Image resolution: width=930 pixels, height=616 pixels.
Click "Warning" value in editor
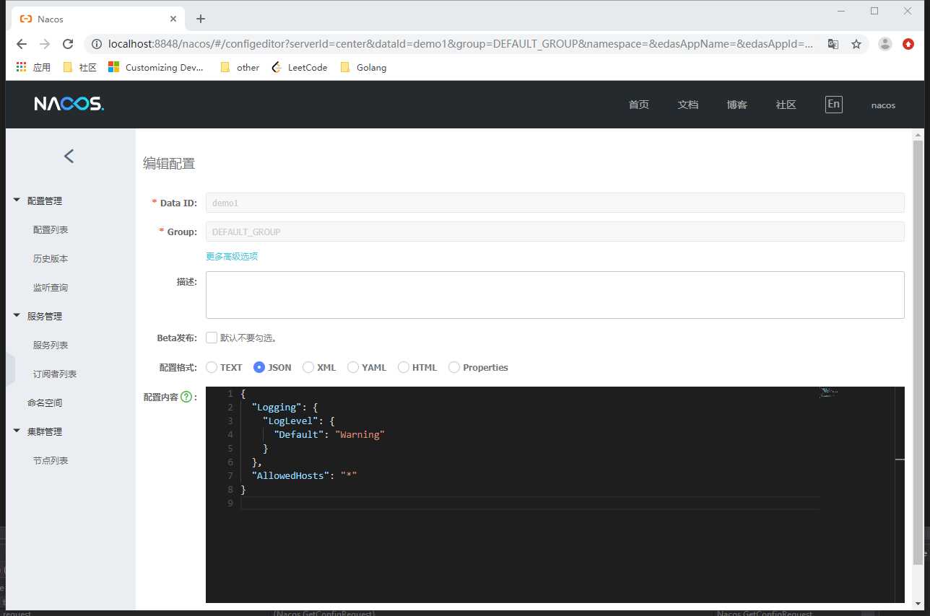pos(360,434)
